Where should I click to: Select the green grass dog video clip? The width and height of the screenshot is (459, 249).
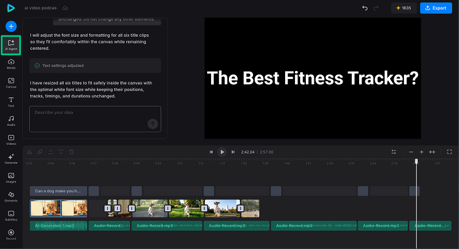(x=186, y=208)
